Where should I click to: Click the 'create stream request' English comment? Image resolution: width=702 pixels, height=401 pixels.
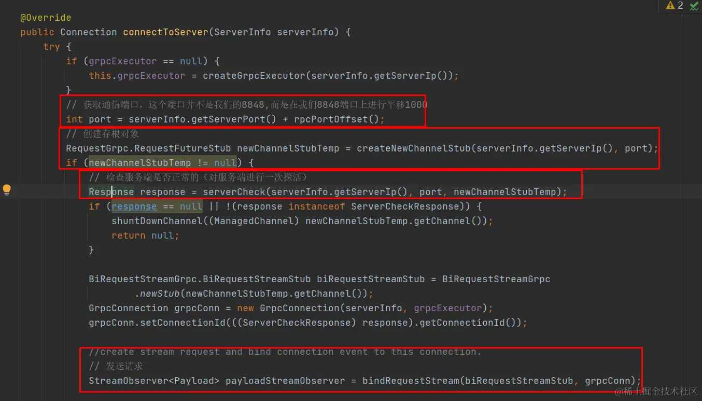point(285,352)
